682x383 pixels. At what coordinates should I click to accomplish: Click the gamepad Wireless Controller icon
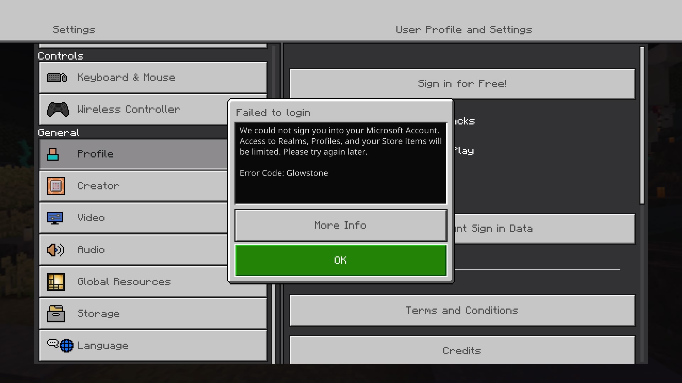(x=58, y=109)
